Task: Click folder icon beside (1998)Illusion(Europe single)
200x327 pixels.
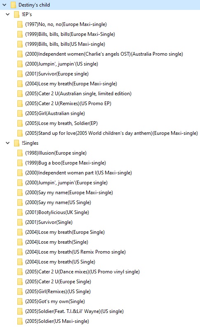Action: [x=20, y=153]
